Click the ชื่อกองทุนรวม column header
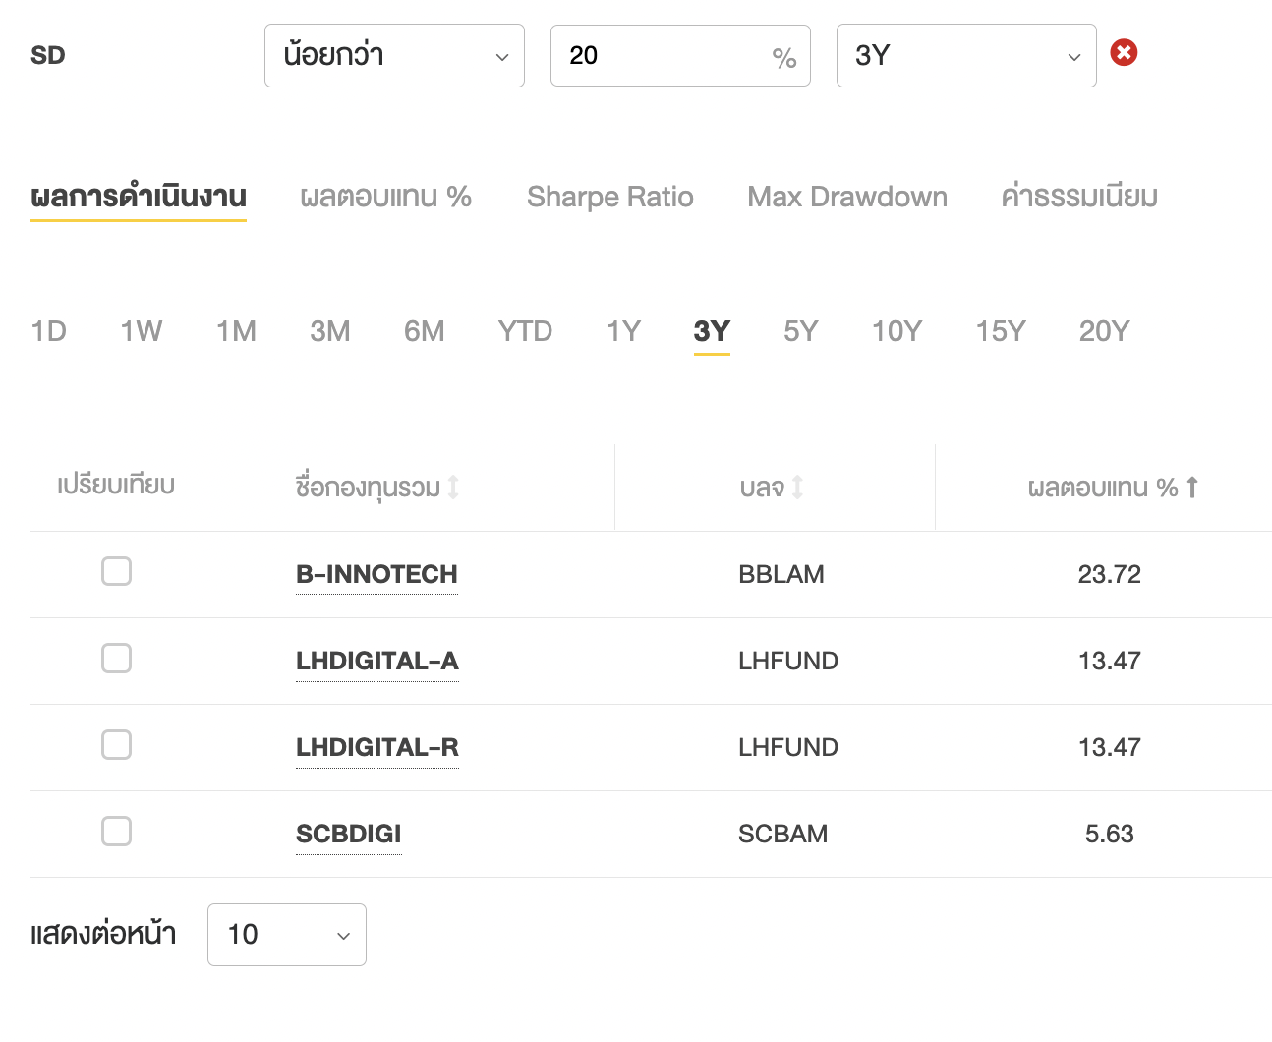 (368, 487)
